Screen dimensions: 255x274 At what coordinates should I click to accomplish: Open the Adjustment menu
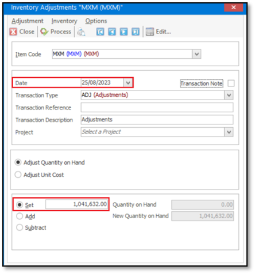click(28, 21)
